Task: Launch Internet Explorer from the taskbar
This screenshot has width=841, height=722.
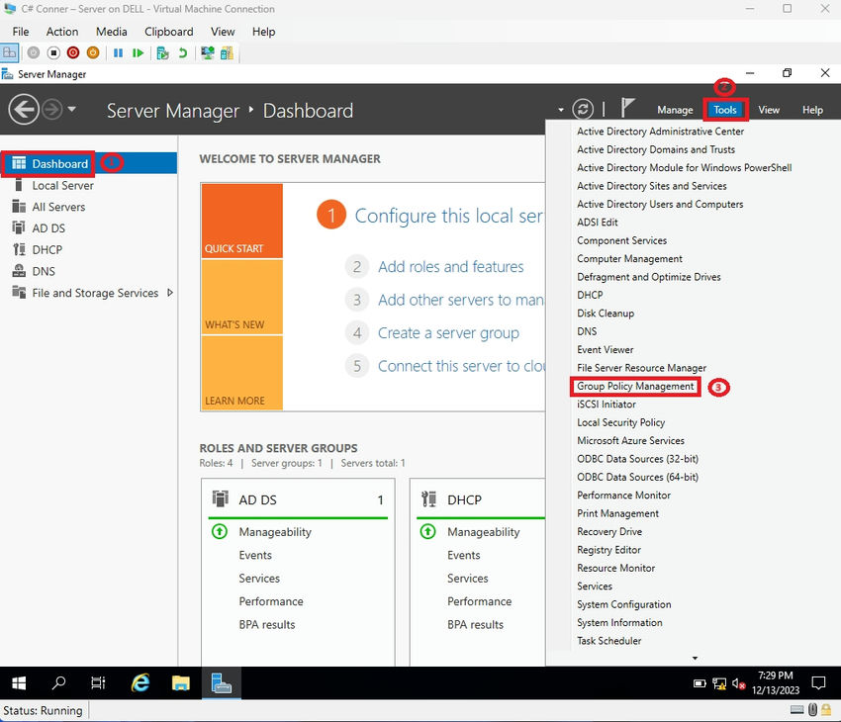Action: pyautogui.click(x=140, y=682)
